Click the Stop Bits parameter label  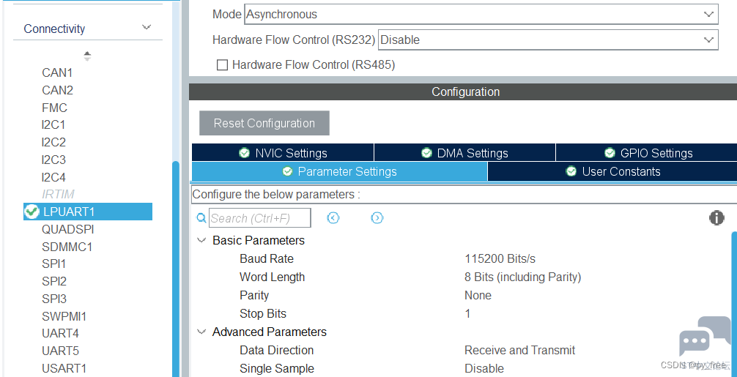point(263,313)
